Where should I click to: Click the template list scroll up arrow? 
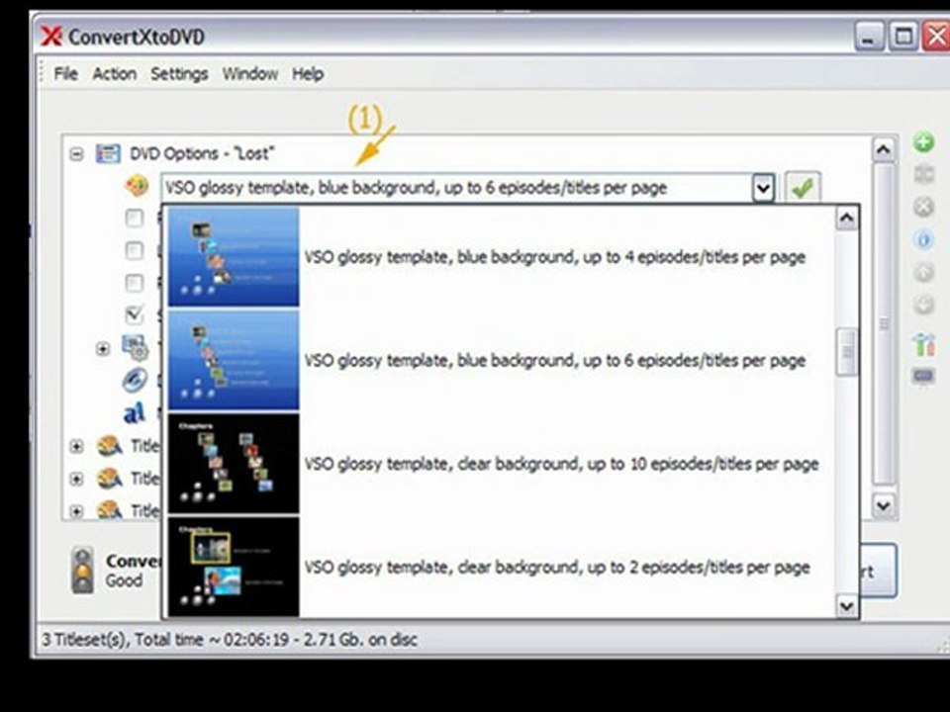846,219
